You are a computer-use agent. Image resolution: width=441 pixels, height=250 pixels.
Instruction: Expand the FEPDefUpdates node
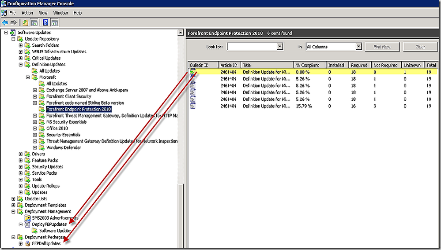[21, 244]
